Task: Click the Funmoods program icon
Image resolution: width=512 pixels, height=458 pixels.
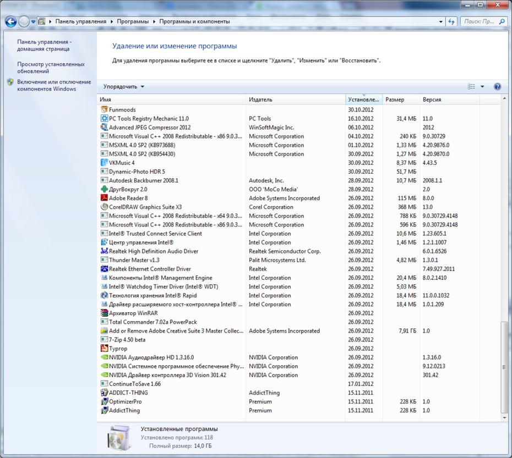Action: (104, 109)
